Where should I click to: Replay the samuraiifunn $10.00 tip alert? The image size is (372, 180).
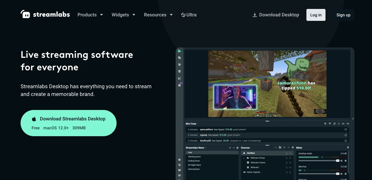pos(346,130)
